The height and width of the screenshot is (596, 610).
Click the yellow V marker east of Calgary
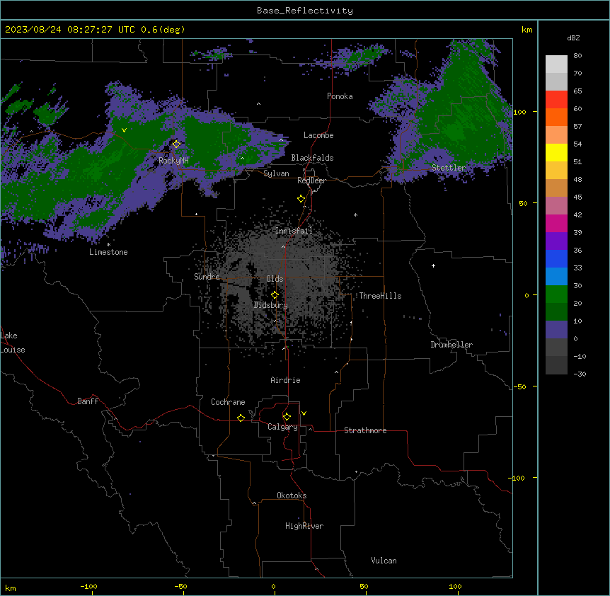point(304,413)
